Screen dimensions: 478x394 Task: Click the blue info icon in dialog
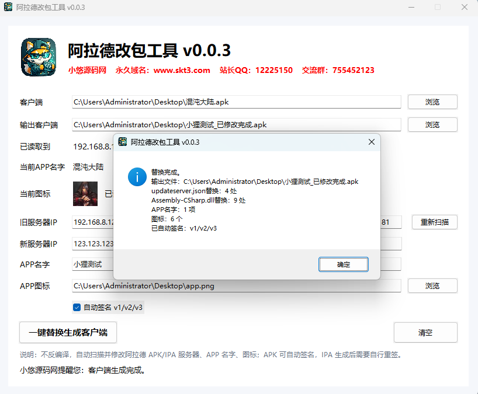pyautogui.click(x=137, y=177)
